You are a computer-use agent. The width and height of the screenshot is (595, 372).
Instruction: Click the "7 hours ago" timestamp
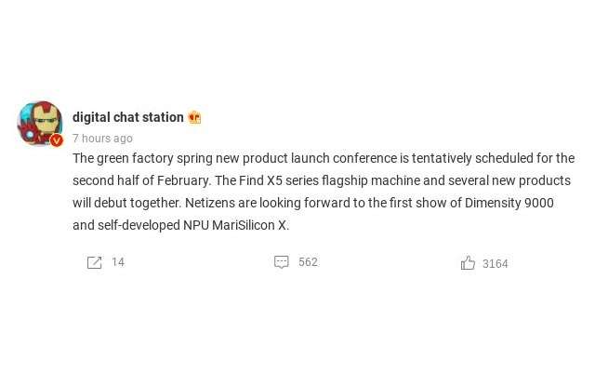102,139
